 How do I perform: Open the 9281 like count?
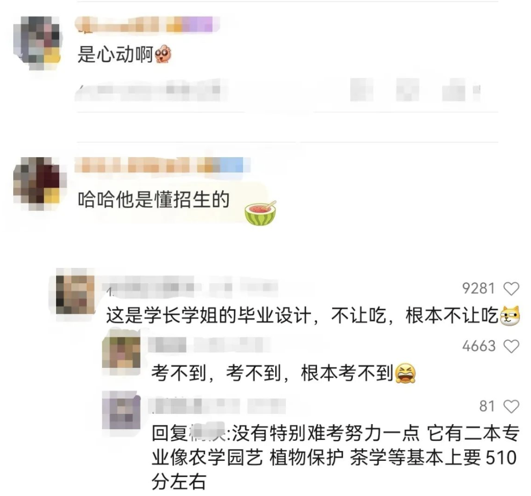tap(479, 288)
